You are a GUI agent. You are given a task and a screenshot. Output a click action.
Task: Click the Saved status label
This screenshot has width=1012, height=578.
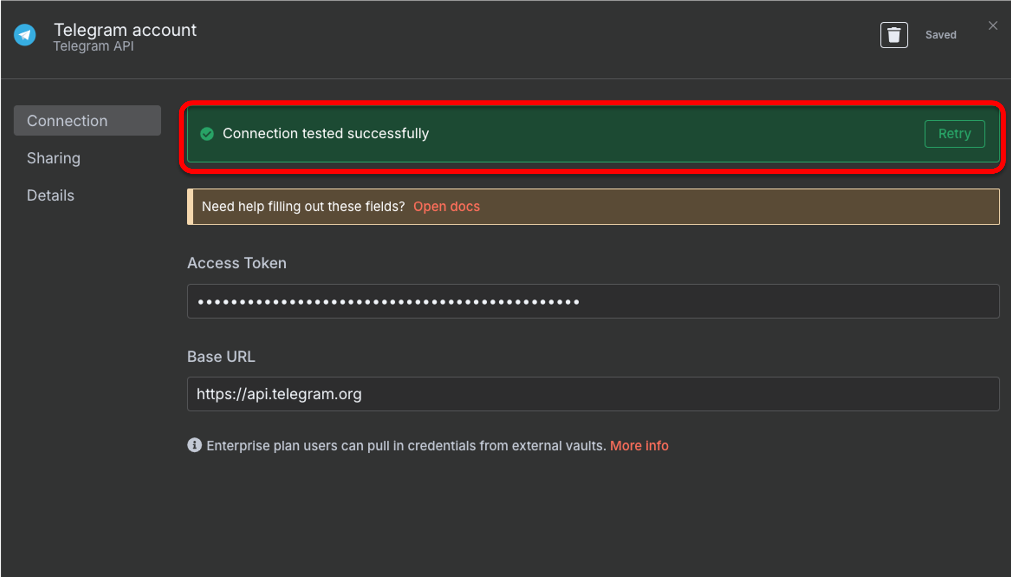click(941, 35)
